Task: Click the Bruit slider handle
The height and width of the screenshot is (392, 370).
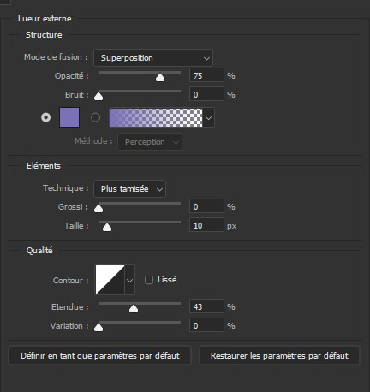Action: pos(98,97)
